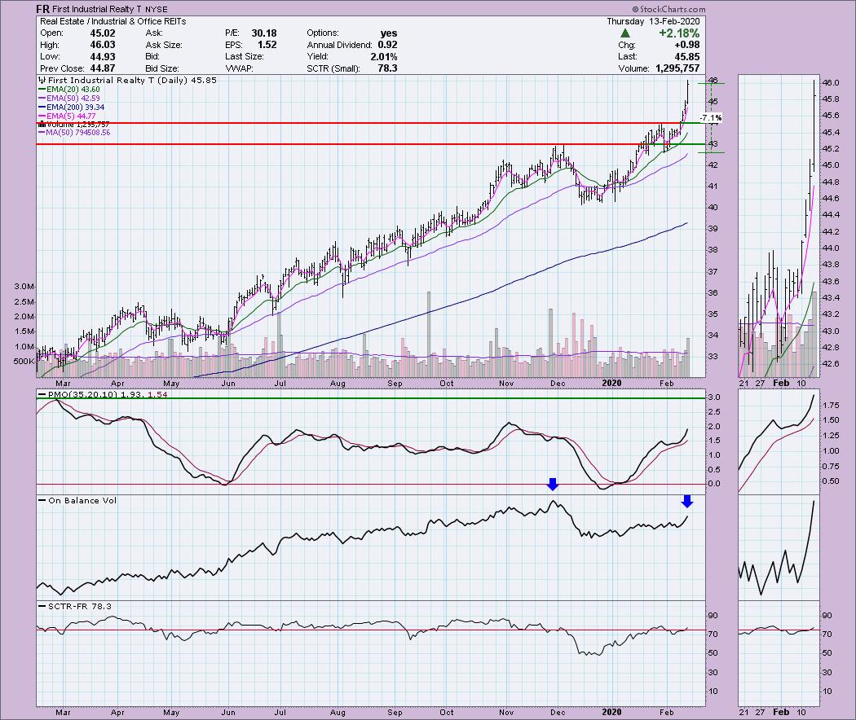Image resolution: width=856 pixels, height=720 pixels.
Task: Select the date Thursday 13-Feb-2020
Action: (653, 21)
